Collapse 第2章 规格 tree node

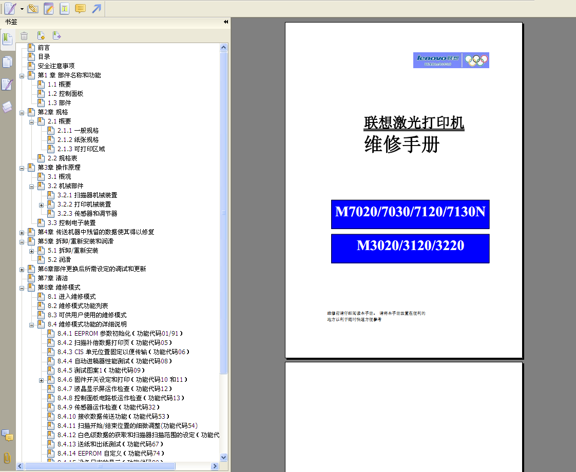coord(22,113)
